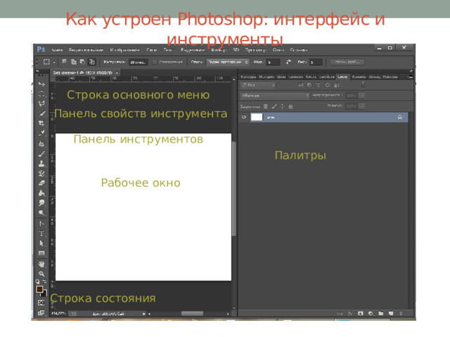
Task: Select the Move tool
Action: pos(42,84)
